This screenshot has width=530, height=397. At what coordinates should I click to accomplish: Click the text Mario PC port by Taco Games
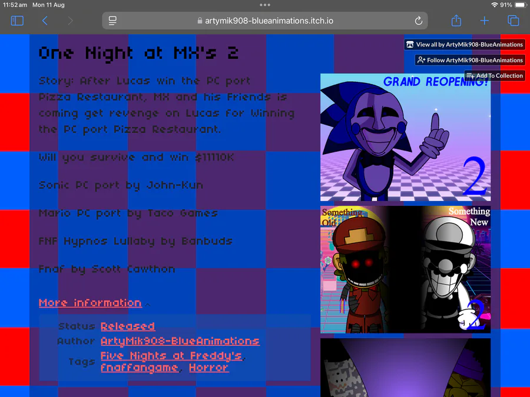128,213
